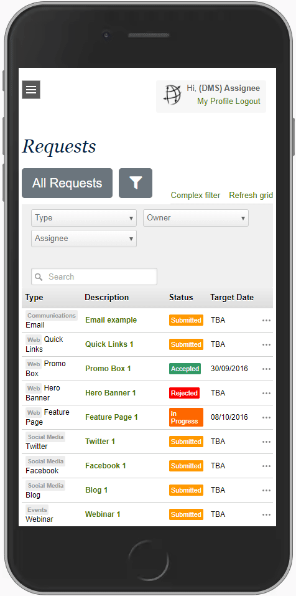Open the Blog 1 request

(x=96, y=490)
